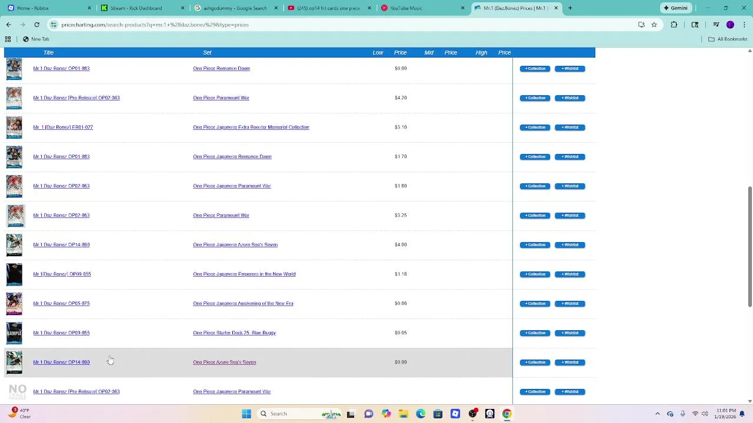The image size is (753, 423).
Task: Click the Windows taskbar Search box
Action: pyautogui.click(x=300, y=414)
